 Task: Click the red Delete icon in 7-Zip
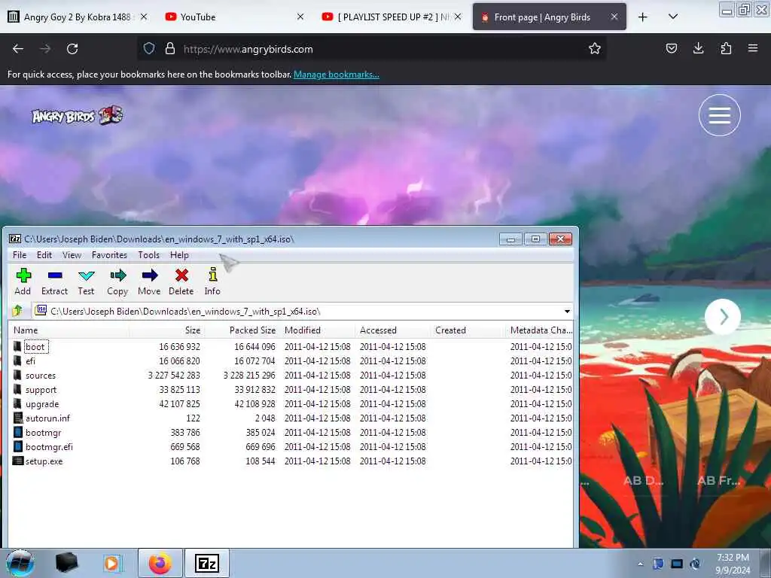coord(181,281)
